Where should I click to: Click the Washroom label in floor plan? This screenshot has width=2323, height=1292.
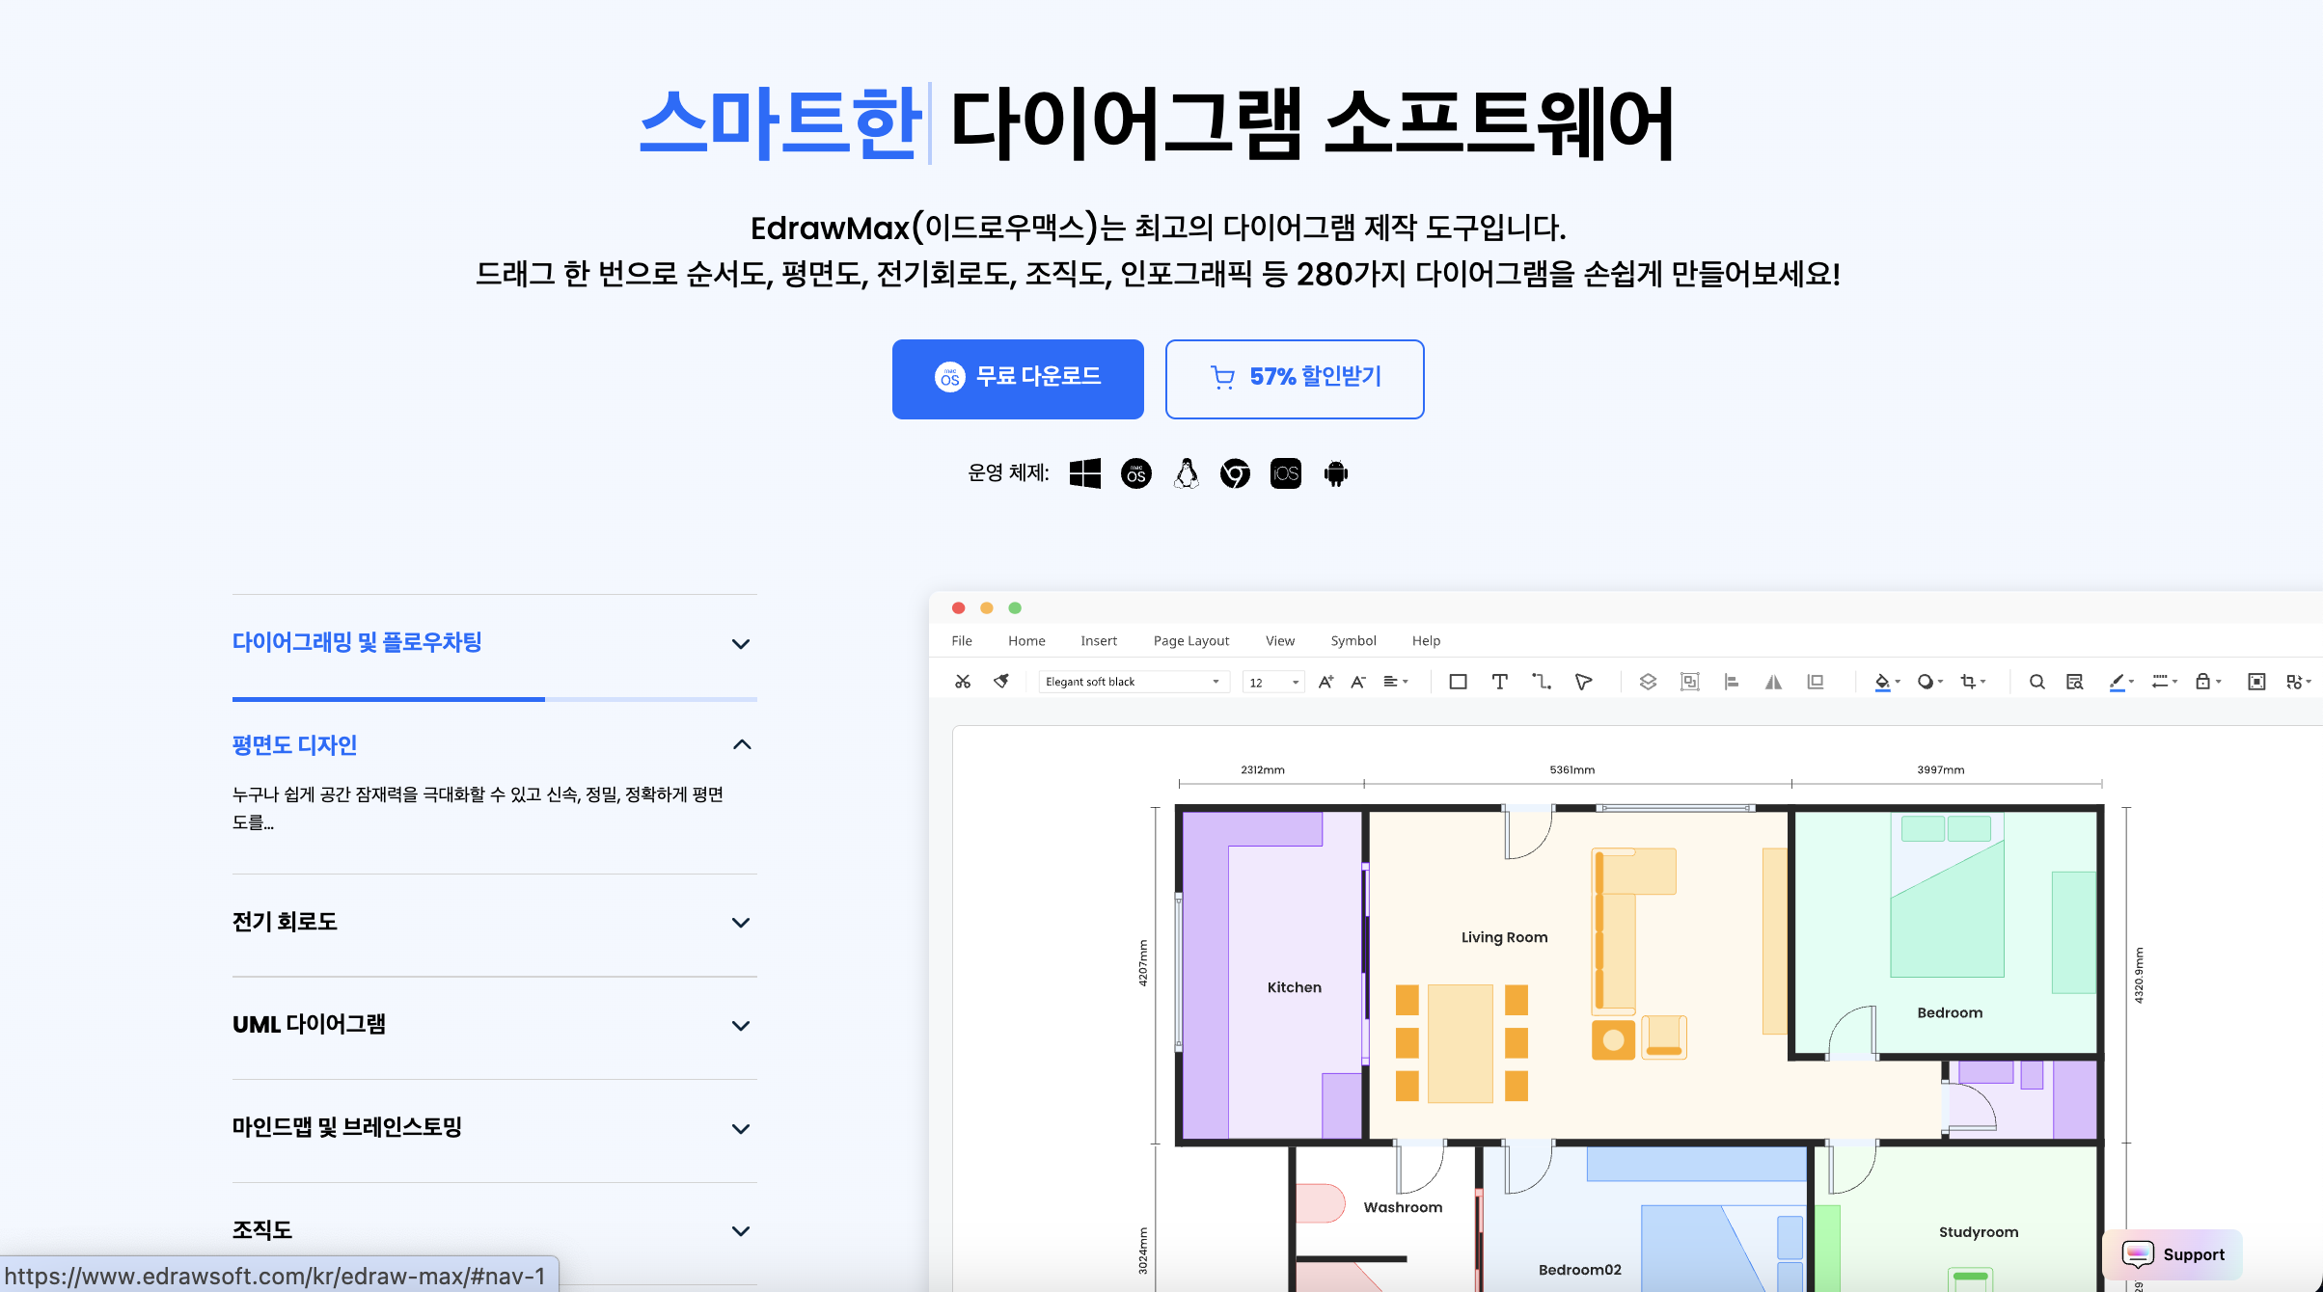coord(1403,1207)
